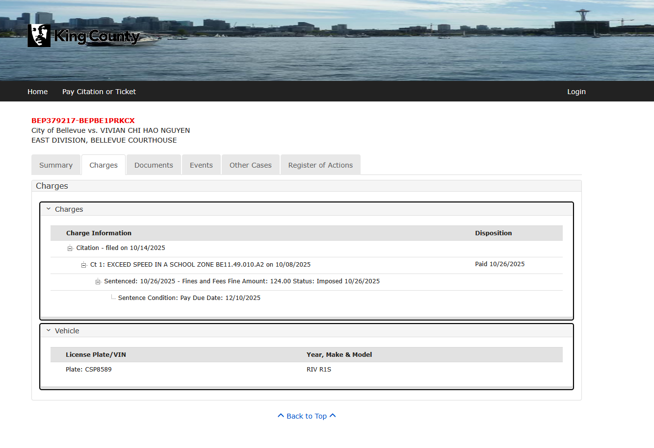Click the red case number BEP379217-BEPBE1PRKCX

[x=83, y=121]
